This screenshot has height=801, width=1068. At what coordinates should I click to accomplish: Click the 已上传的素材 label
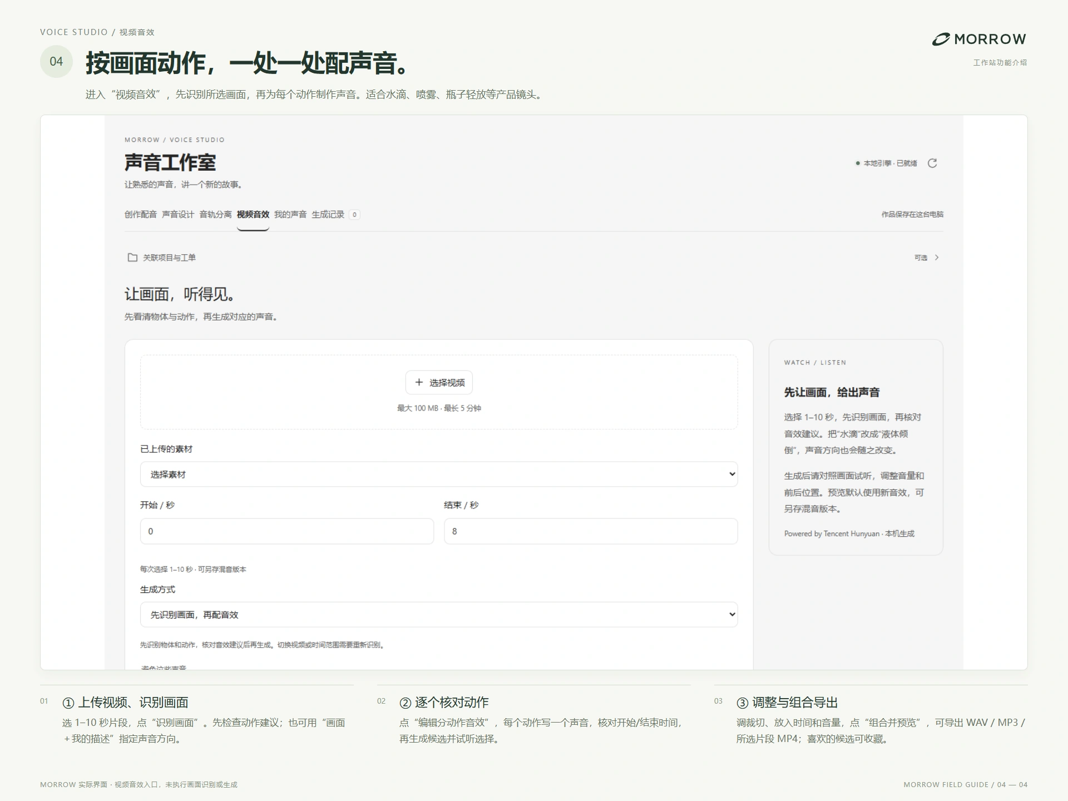tap(166, 449)
